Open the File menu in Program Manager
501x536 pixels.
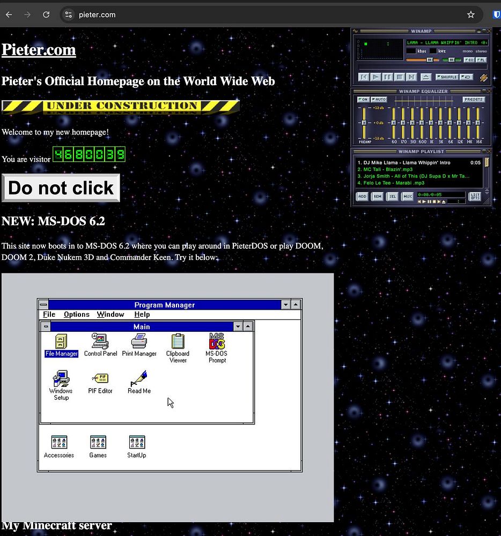pyautogui.click(x=49, y=315)
